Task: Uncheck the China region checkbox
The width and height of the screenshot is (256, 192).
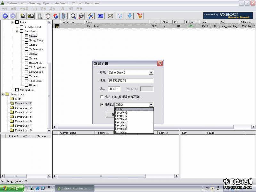Action: click(26, 36)
